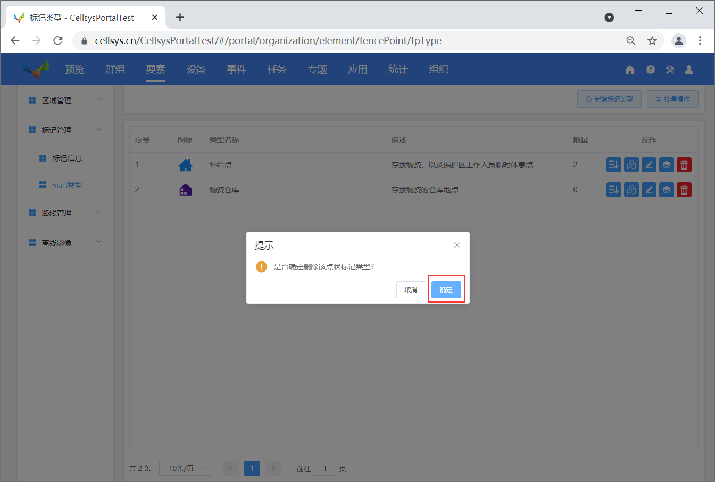
Task: Click sort-list icon in 物资仓库 row
Action: (x=614, y=190)
